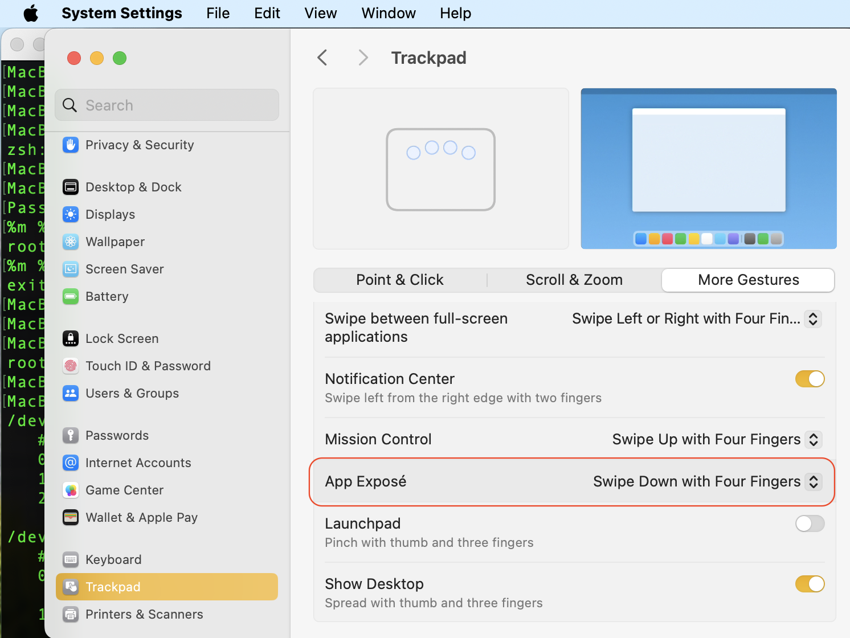This screenshot has height=638, width=850.
Task: Switch to the Scroll & Zoom tab
Action: 574,280
